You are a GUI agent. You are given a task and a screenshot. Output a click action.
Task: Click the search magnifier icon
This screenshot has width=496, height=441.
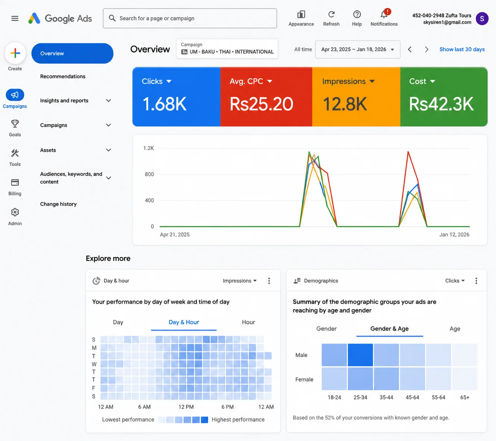click(112, 18)
